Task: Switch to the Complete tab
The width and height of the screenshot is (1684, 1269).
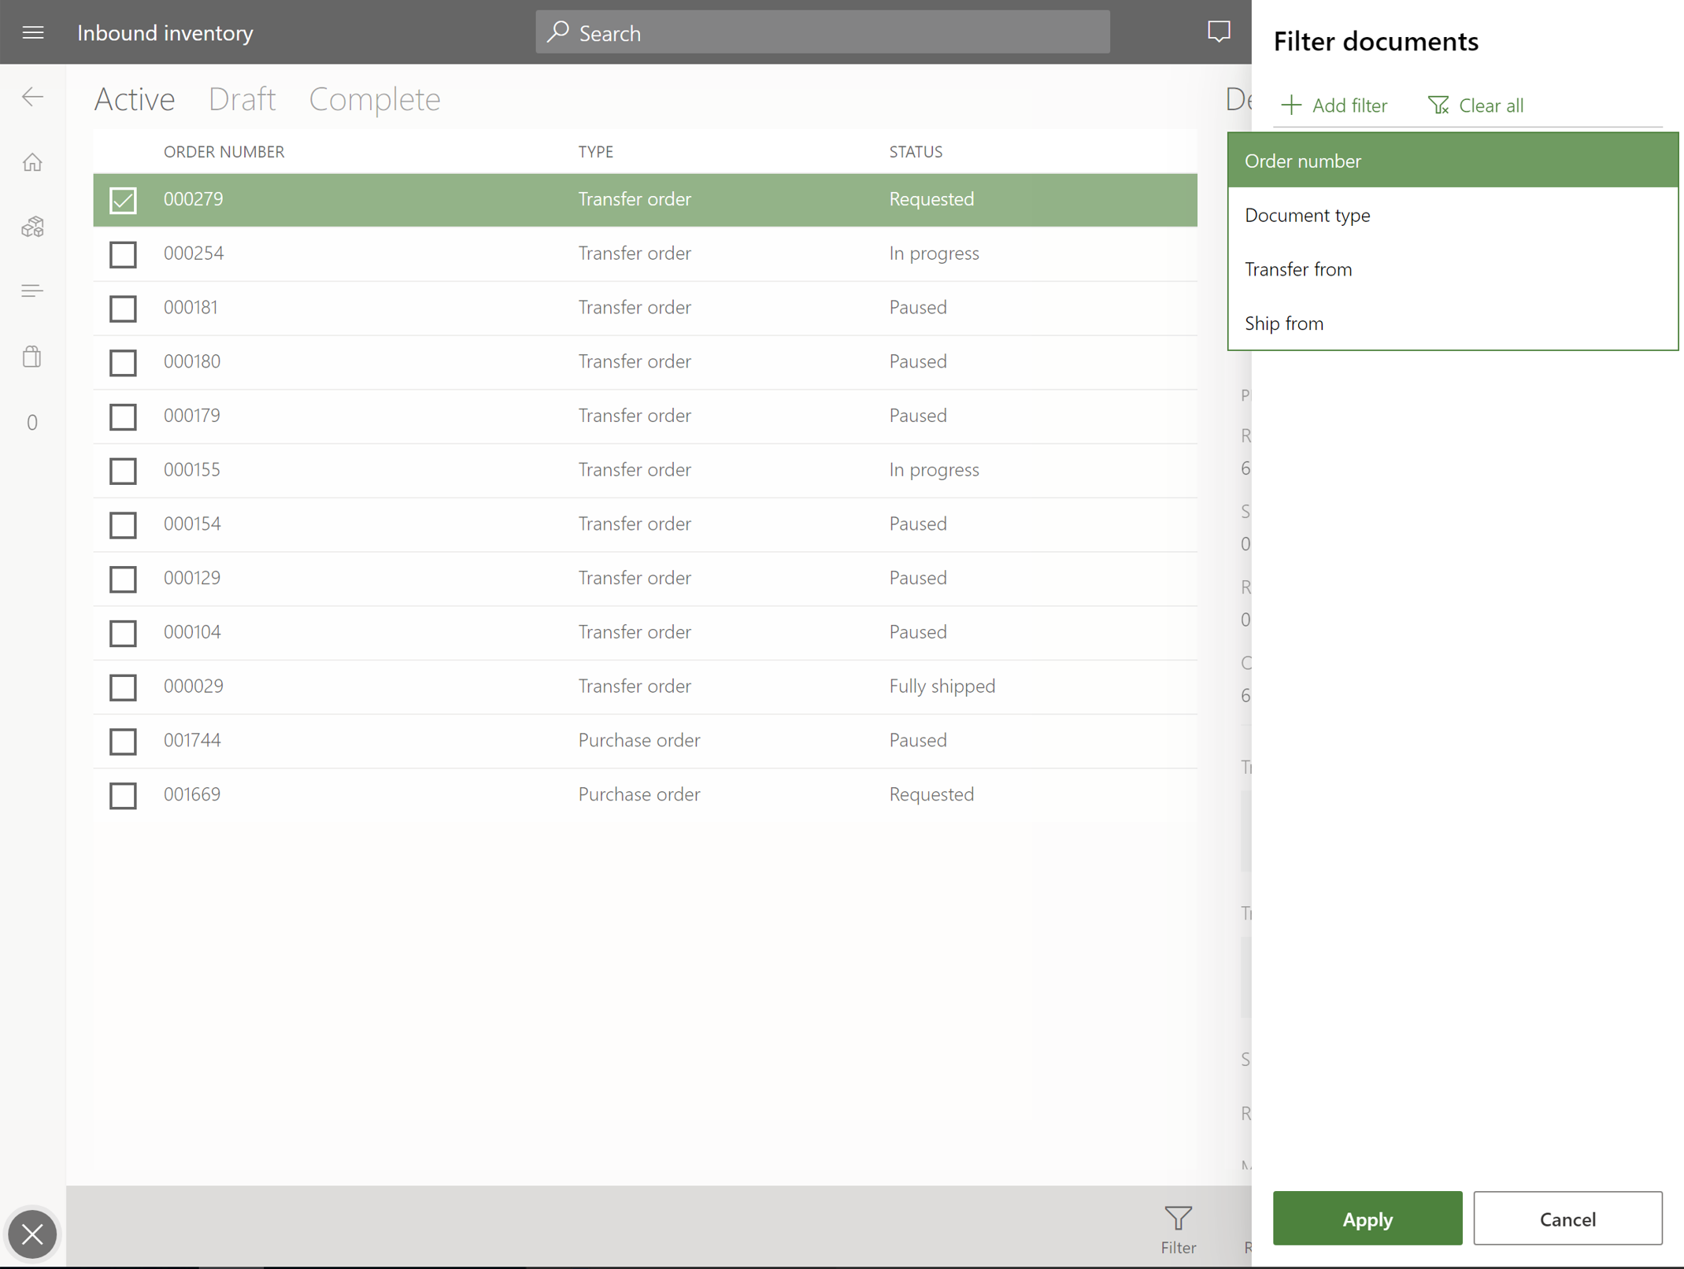Action: [x=375, y=98]
